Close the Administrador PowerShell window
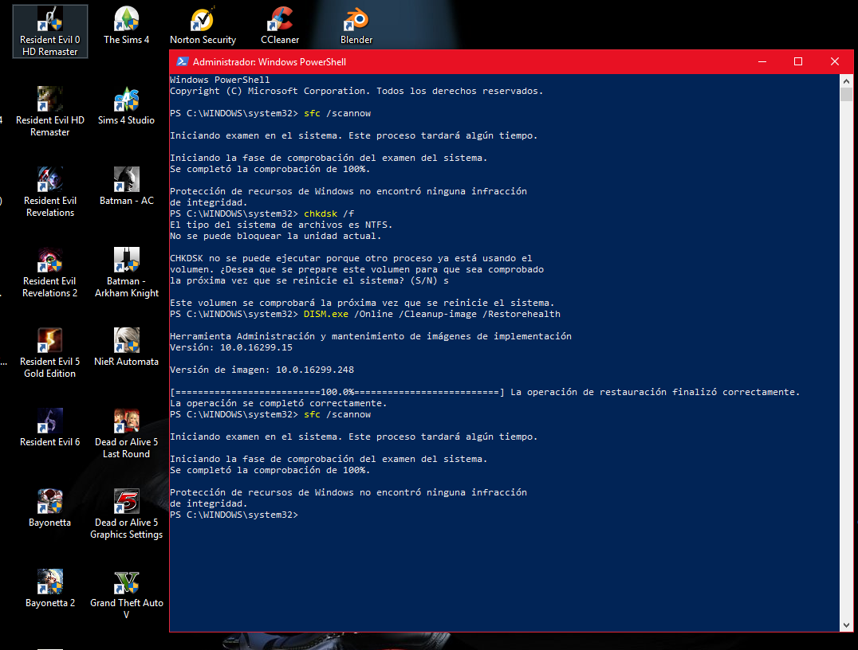The image size is (858, 650). coord(834,62)
